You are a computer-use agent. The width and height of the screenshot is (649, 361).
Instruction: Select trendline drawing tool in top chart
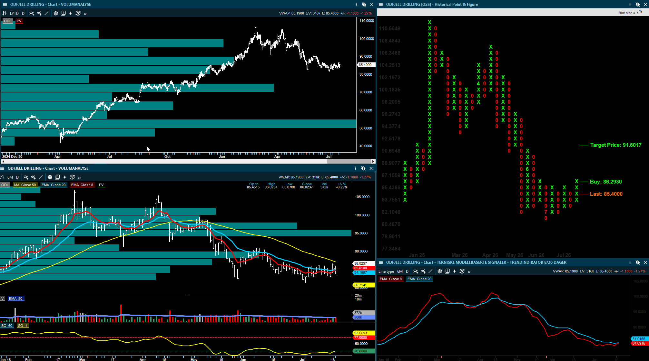pos(46,13)
